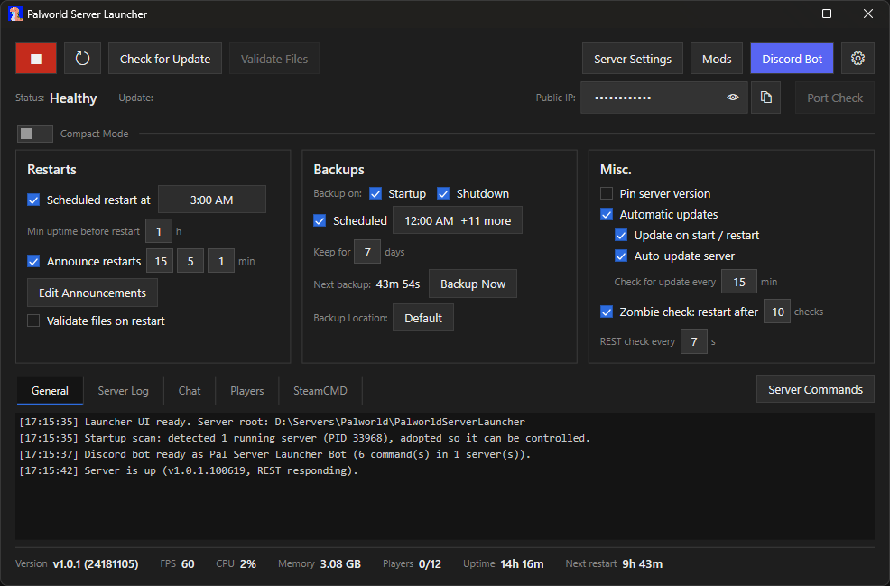Click the 'Healthy' status text

coord(73,98)
